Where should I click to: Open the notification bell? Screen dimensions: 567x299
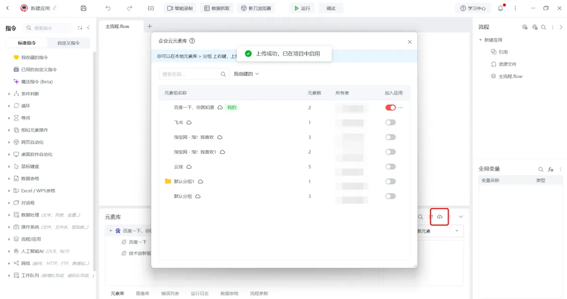coord(500,9)
